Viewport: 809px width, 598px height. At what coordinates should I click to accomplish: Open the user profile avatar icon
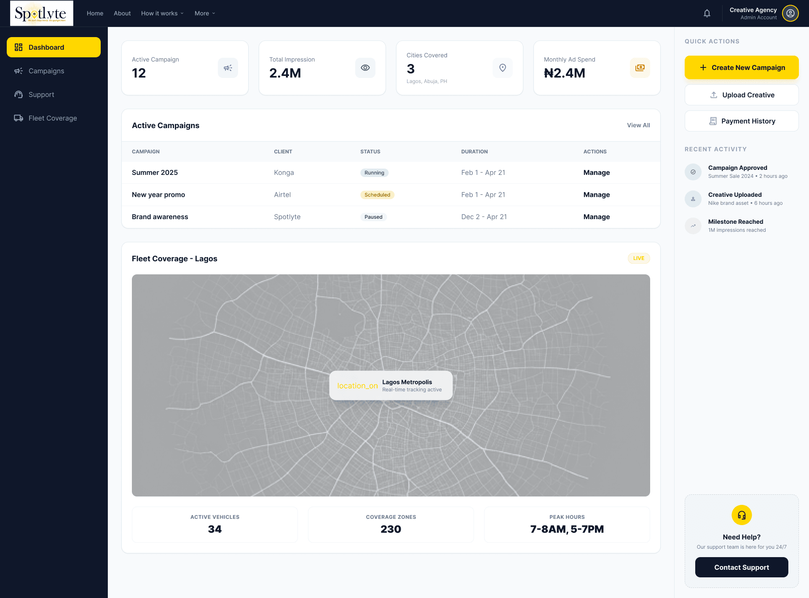click(790, 13)
